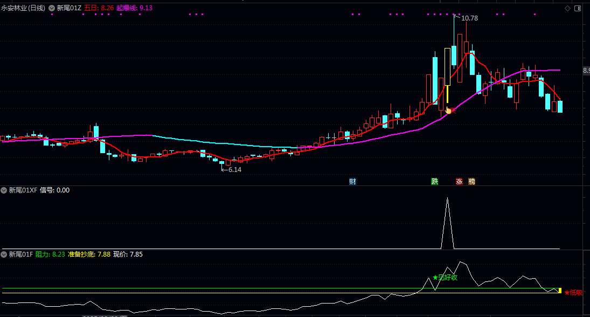Toggle the side panel icon at top right

(578, 9)
